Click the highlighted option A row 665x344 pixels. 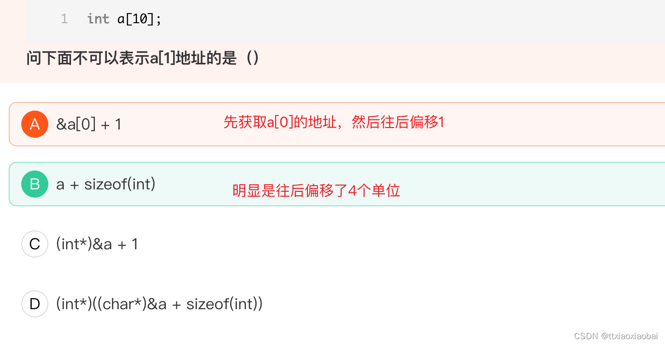(x=290, y=124)
